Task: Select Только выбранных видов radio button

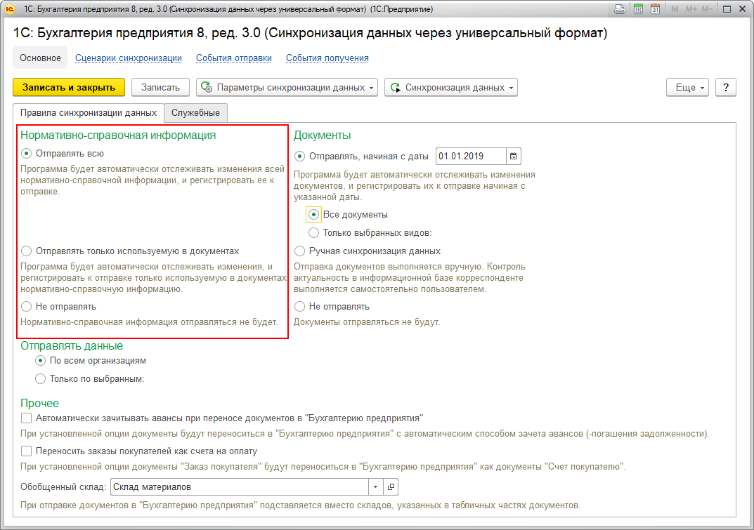Action: [313, 232]
